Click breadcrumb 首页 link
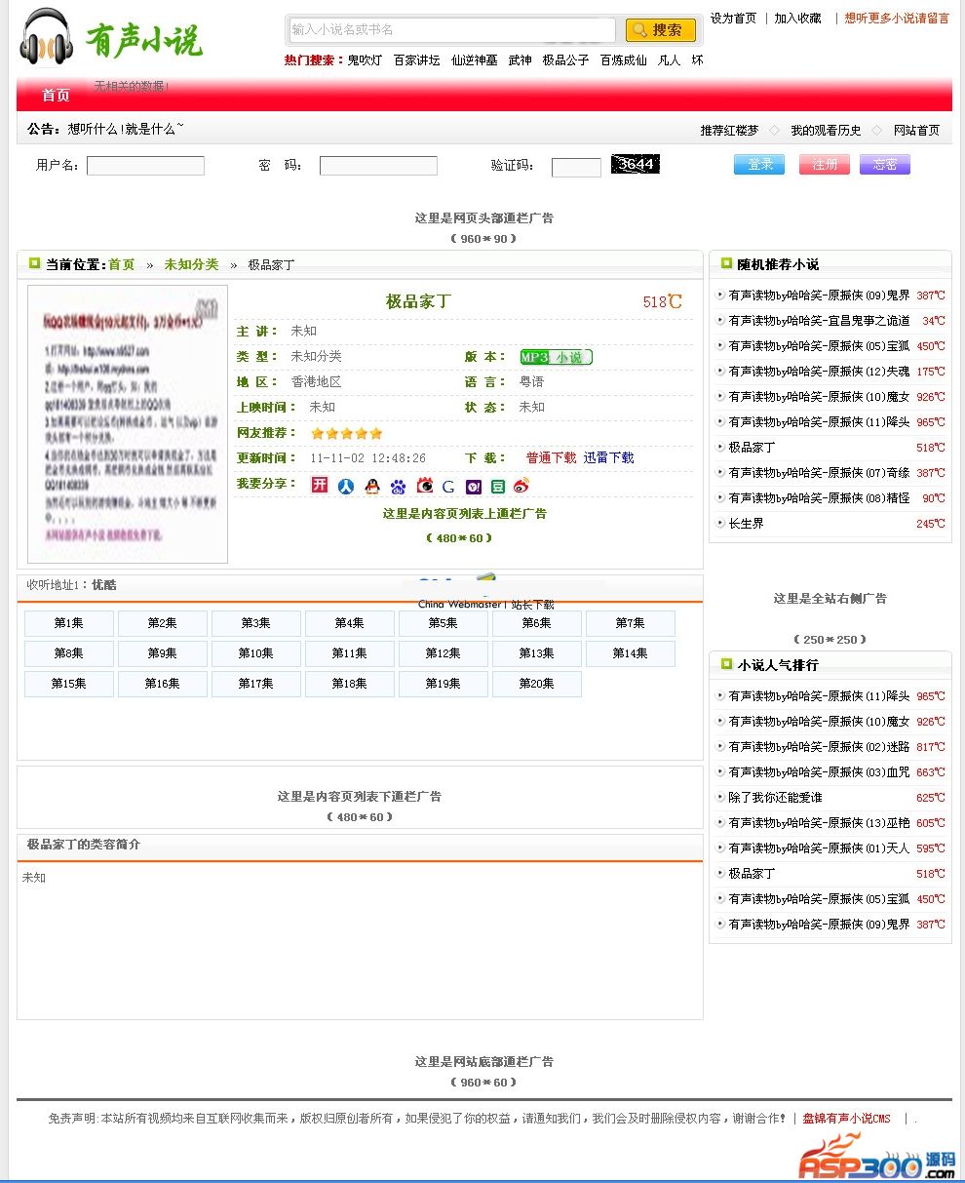 point(122,264)
